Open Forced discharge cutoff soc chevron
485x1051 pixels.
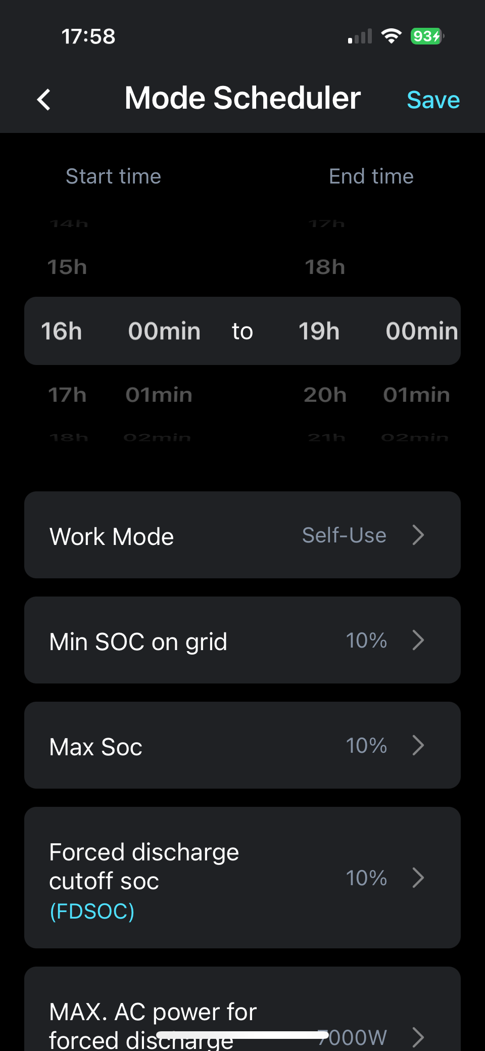coord(418,878)
